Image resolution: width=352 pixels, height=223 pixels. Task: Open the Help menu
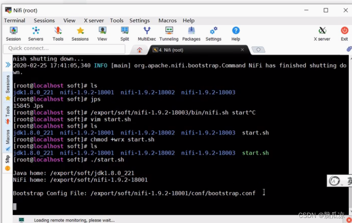(189, 20)
